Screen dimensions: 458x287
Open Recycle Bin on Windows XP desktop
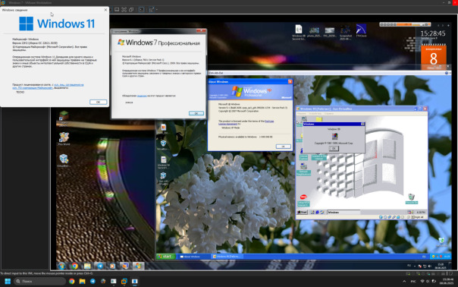441,241
